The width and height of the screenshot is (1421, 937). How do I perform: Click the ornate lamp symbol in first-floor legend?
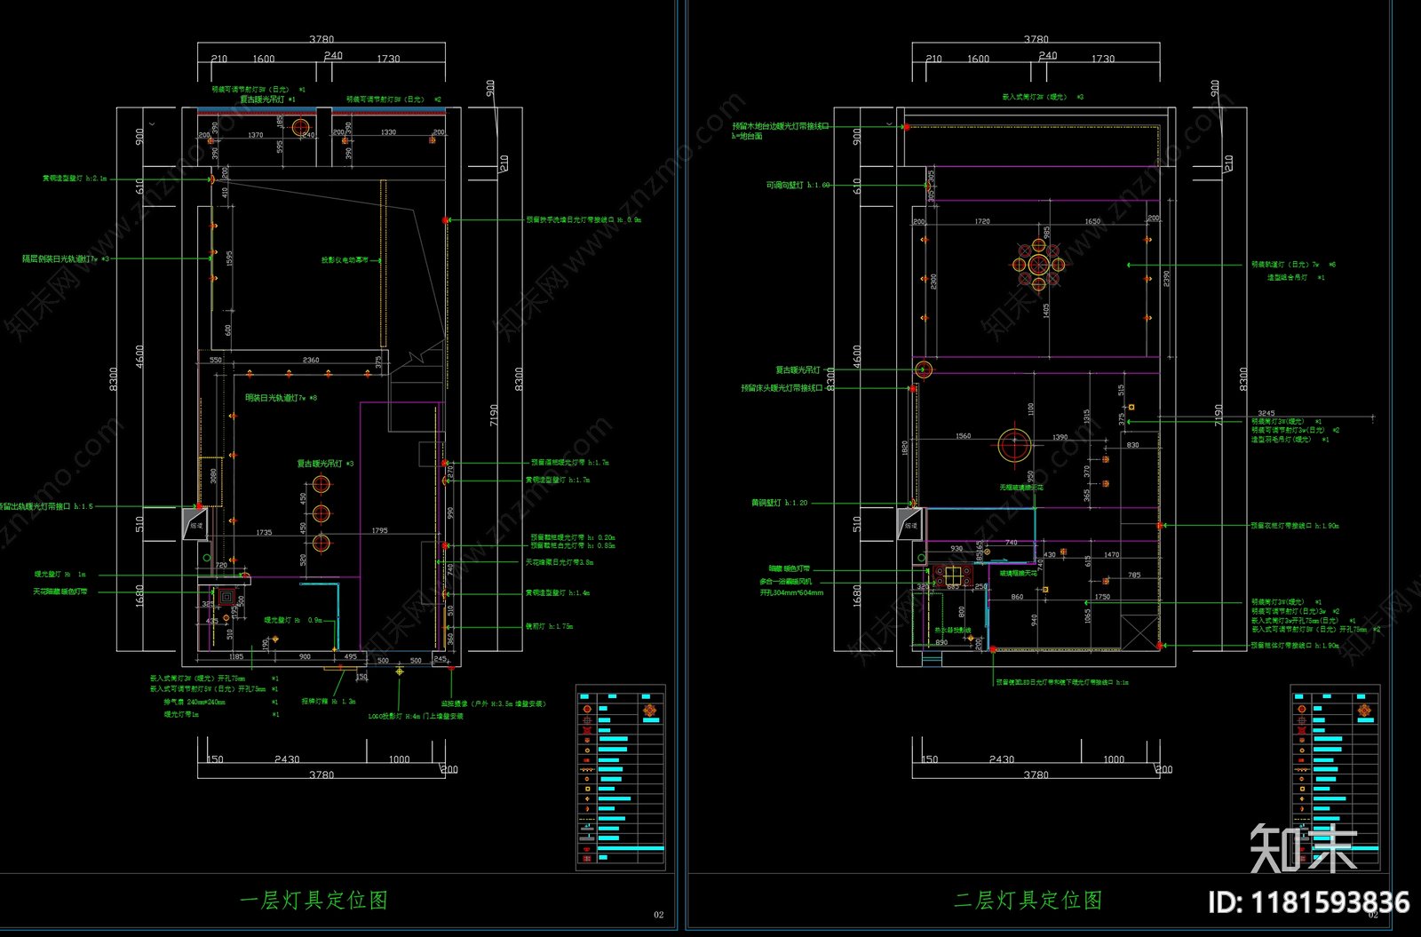(x=650, y=710)
